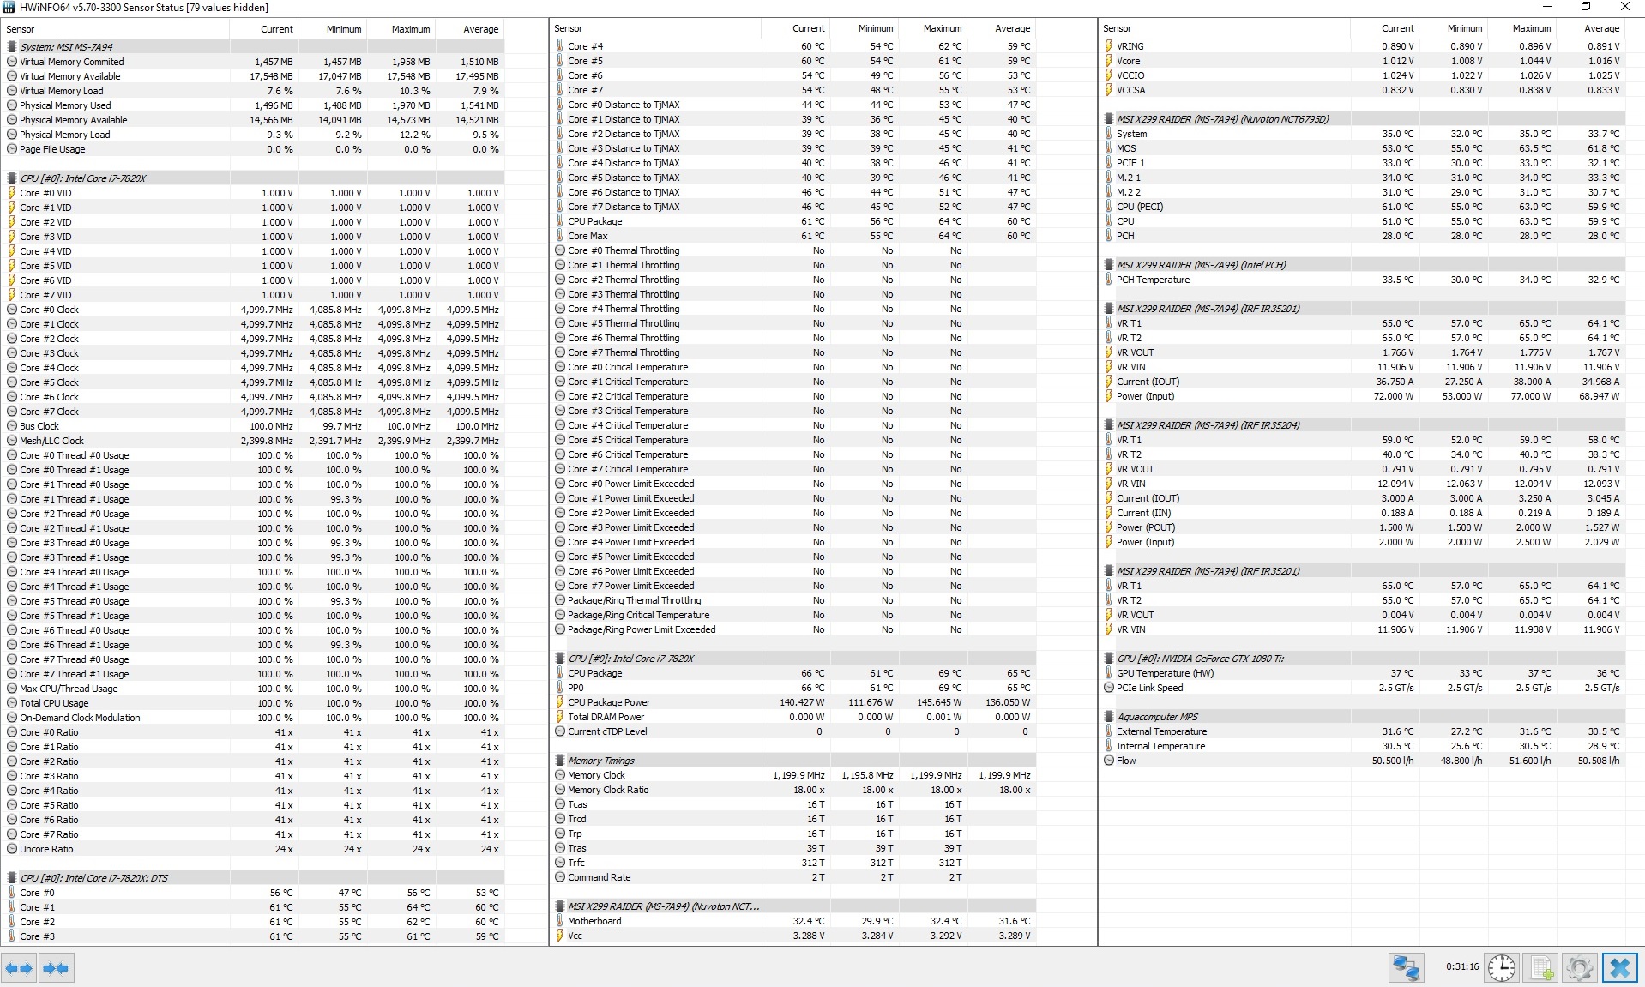Click the 50.500 l/h Flow current value

tap(1392, 761)
